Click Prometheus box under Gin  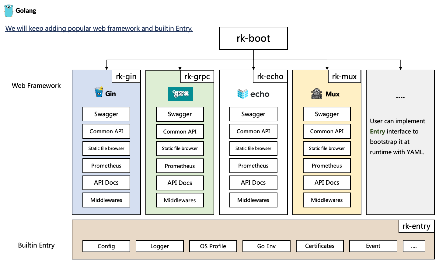pos(106,166)
